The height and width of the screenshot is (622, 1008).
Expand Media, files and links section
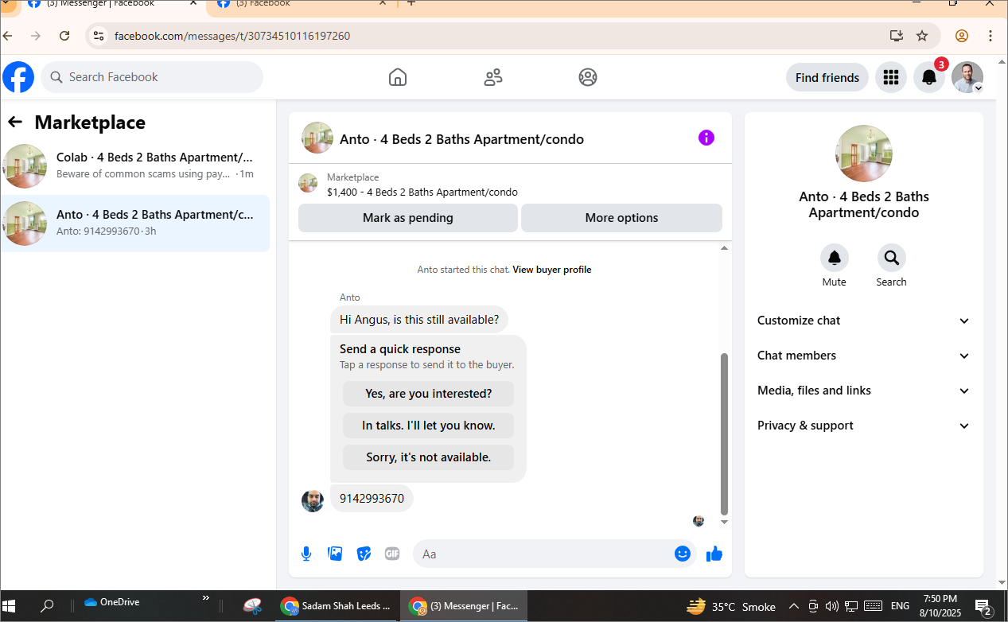(864, 391)
